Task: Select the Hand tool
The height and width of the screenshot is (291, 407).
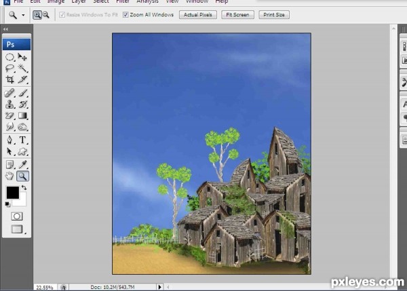Action: (9, 176)
